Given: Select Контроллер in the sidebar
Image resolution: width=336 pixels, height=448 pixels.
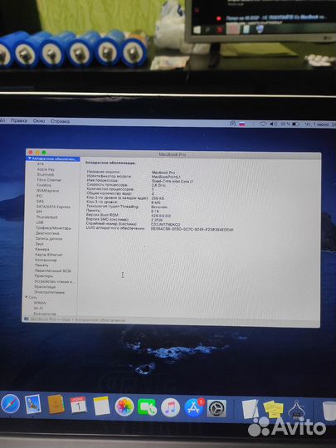Looking at the screenshot, I should pyautogui.click(x=46, y=260).
